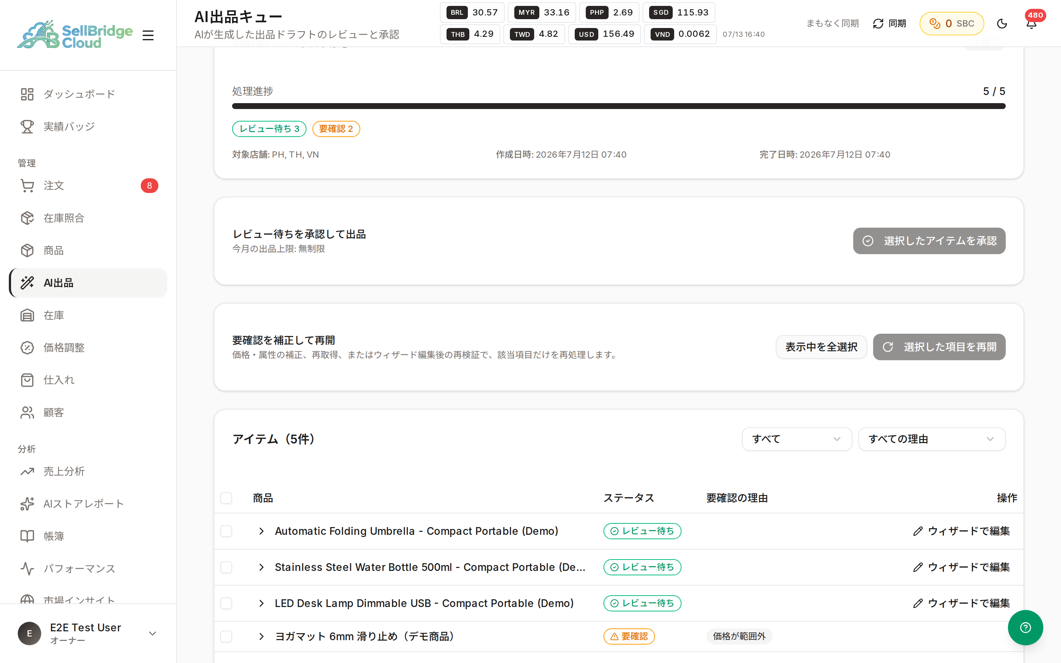Image resolution: width=1061 pixels, height=663 pixels.
Task: Open the すべての理由 reason filter dropdown
Action: click(x=932, y=439)
